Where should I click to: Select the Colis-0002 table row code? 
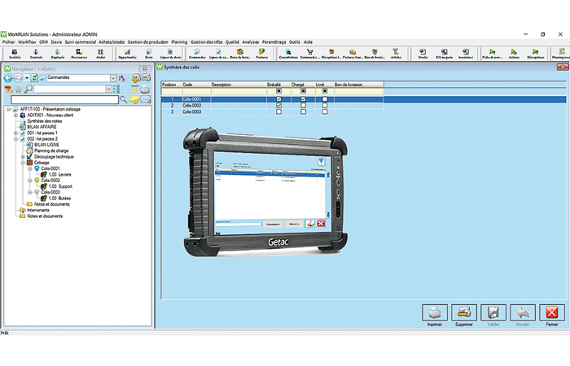click(192, 106)
